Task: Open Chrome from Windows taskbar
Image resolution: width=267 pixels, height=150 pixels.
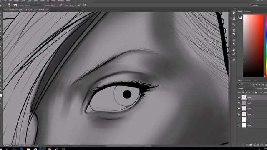Action: click(49, 149)
